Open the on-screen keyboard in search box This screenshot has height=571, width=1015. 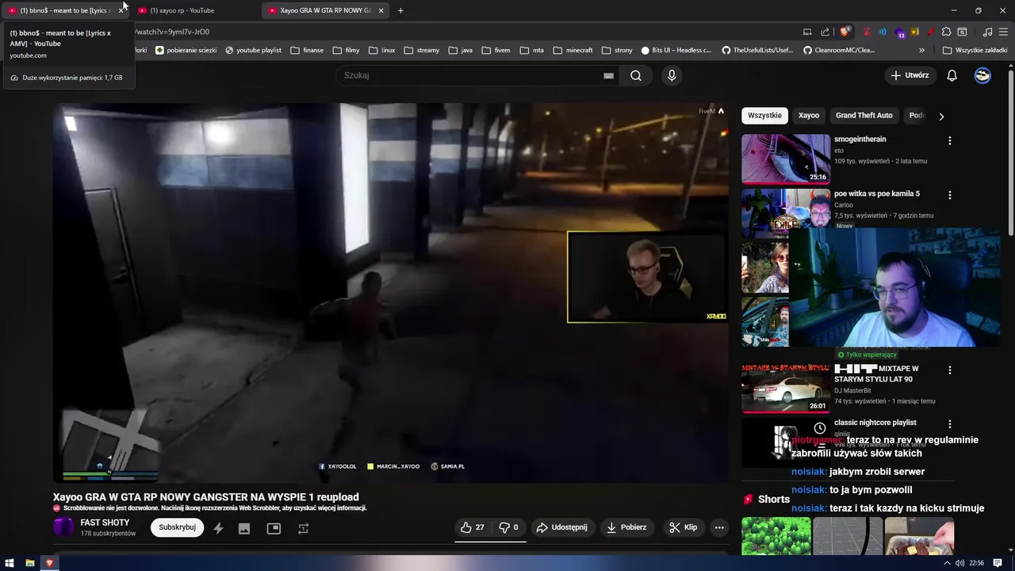(608, 75)
